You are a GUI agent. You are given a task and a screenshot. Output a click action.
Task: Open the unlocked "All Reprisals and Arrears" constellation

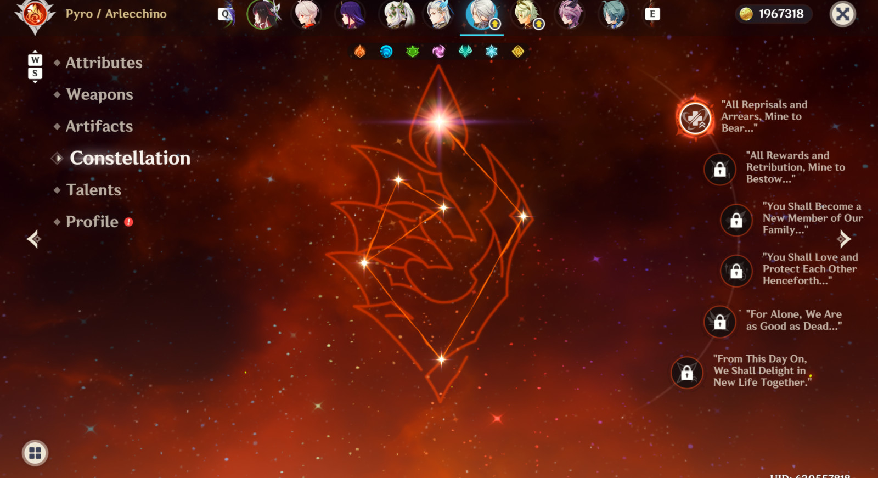(x=695, y=118)
